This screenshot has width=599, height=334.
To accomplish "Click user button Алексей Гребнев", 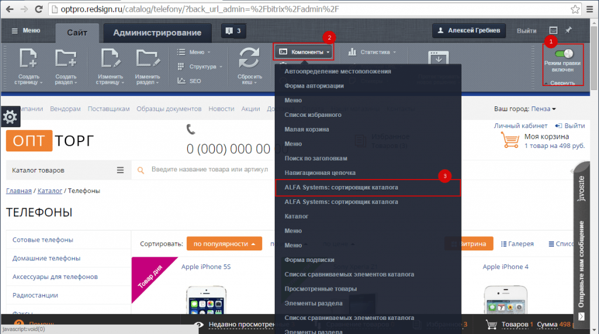I will pos(469,30).
